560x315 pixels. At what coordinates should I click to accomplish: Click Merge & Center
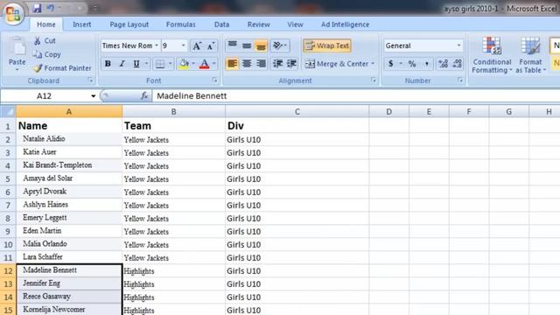336,64
